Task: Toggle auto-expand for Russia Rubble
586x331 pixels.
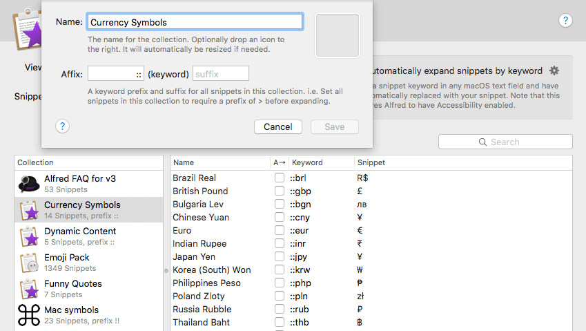Action: tap(279, 309)
